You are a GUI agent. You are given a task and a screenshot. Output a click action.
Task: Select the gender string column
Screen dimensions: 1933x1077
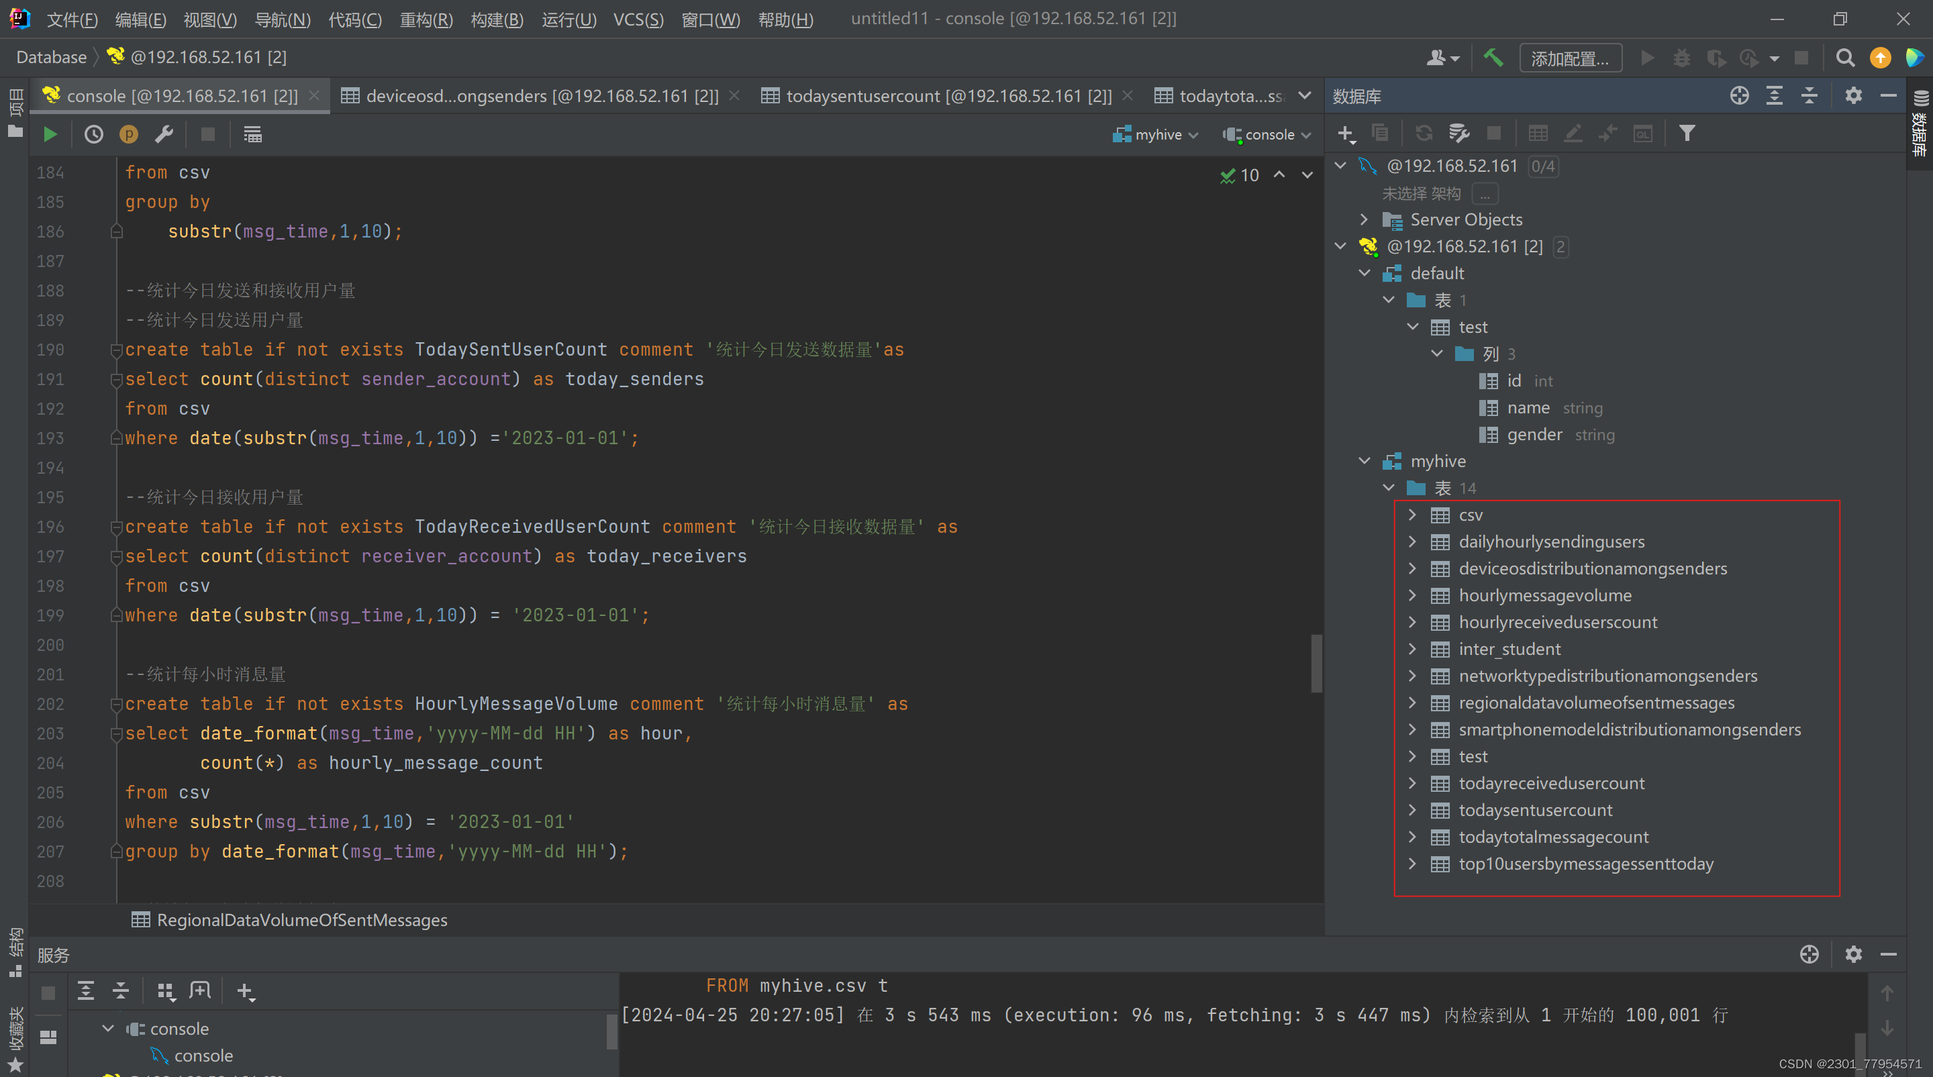point(1546,435)
